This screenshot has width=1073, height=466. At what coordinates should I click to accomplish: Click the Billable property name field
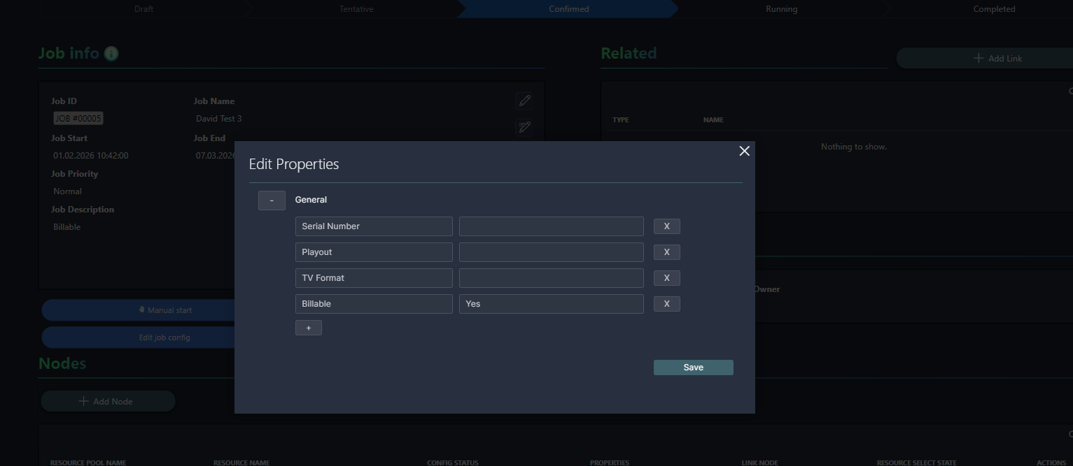coord(373,304)
